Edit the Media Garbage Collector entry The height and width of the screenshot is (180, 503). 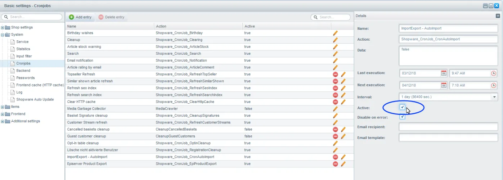tap(335, 109)
